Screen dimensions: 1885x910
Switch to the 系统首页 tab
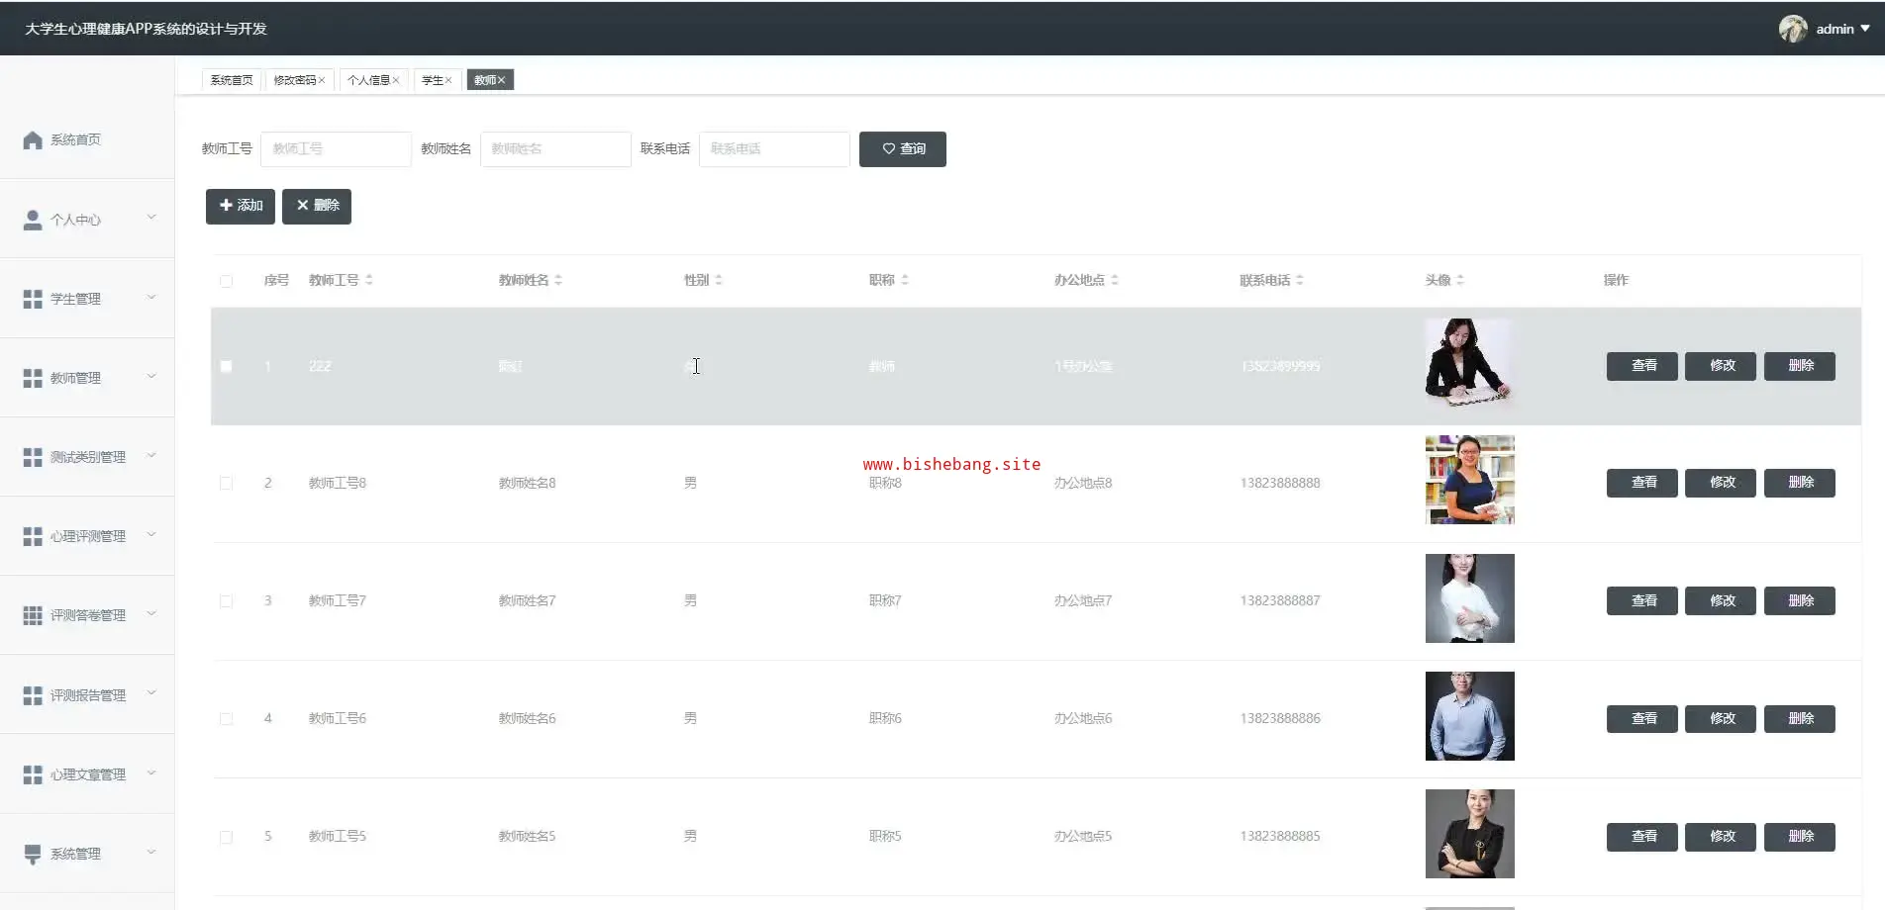click(232, 80)
